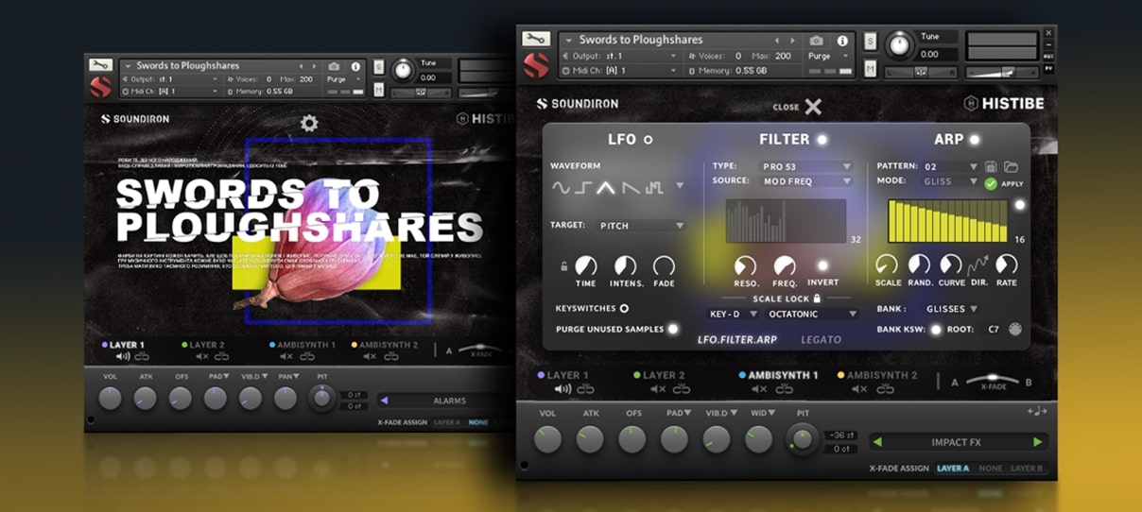Click Layer 2 link icon in front window
This screenshot has width=1142, height=512.
point(682,389)
